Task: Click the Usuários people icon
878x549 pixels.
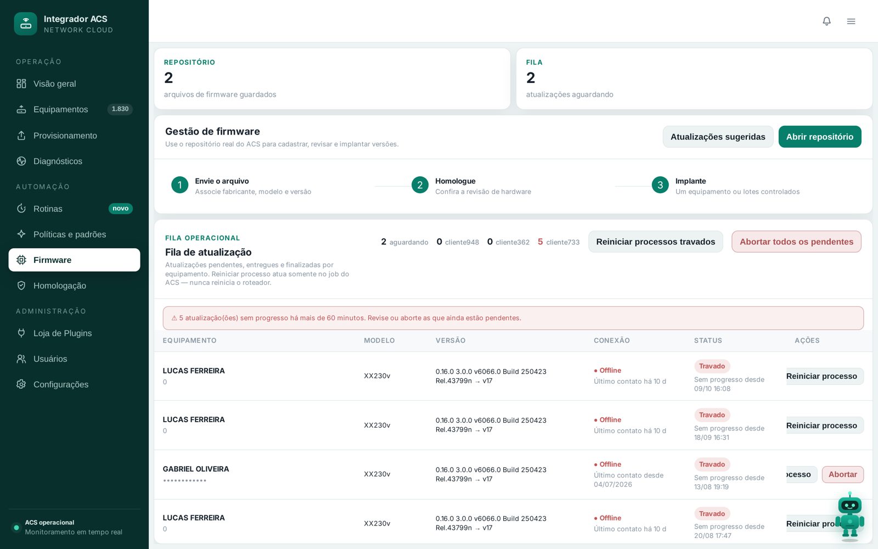Action: (x=21, y=358)
